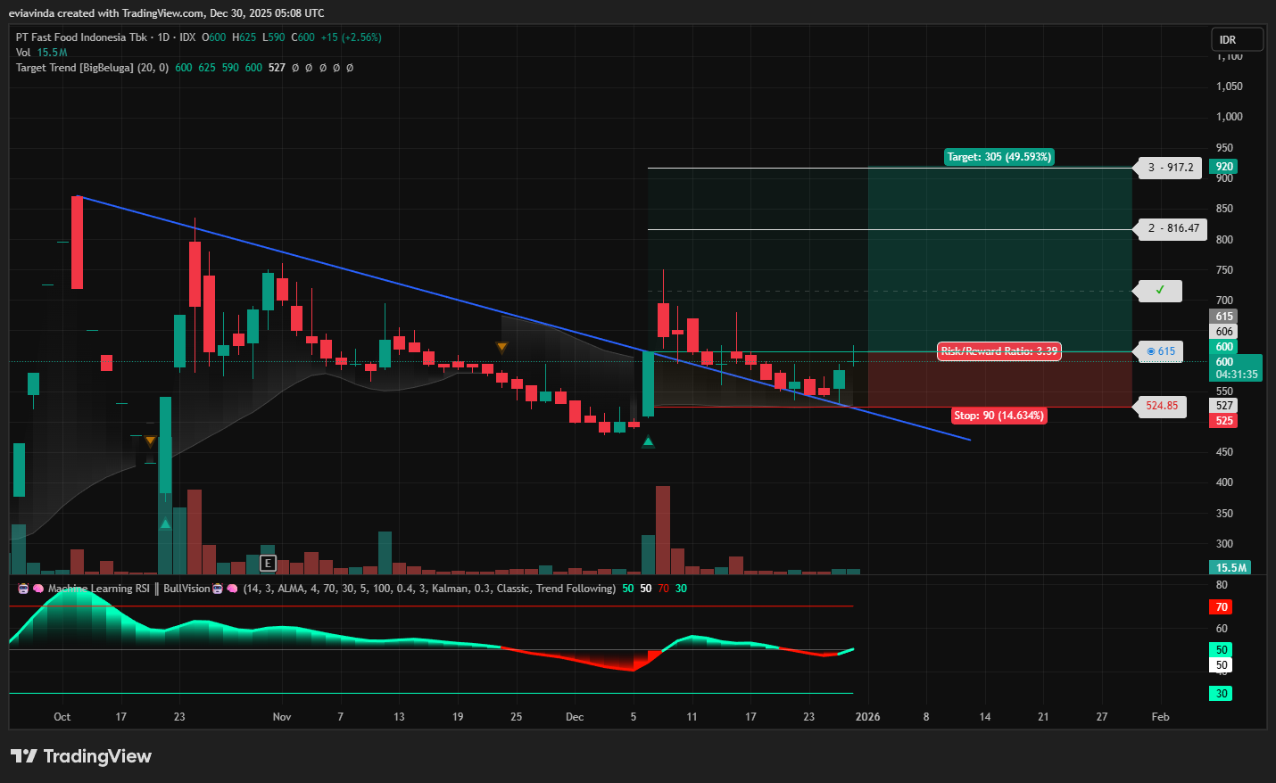Click the orange down-triangle signal near Oct 21
The width and height of the screenshot is (1276, 783).
pyautogui.click(x=150, y=441)
